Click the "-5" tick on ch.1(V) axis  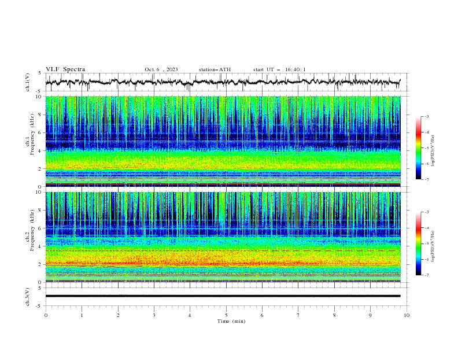click(39, 91)
